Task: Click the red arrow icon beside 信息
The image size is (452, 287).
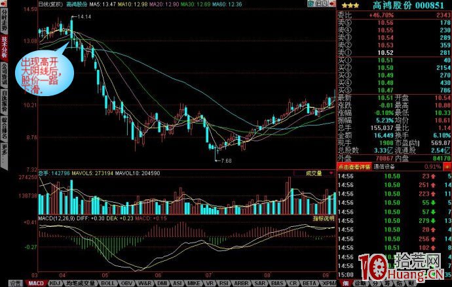Action: 332,4
